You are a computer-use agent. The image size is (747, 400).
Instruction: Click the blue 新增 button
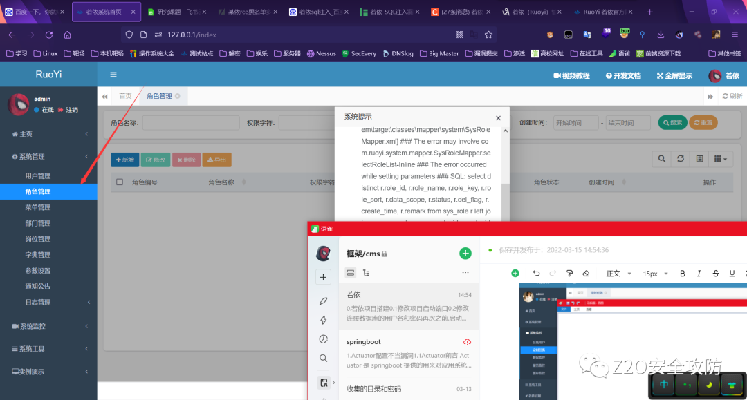tap(124, 160)
